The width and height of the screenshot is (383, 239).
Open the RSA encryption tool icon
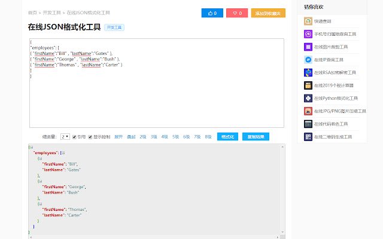pyautogui.click(x=308, y=72)
